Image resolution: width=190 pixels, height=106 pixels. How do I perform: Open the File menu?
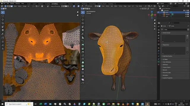pyautogui.click(x=4, y=4)
